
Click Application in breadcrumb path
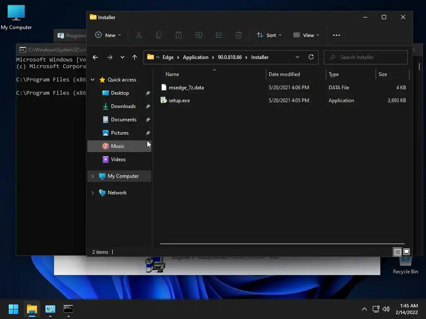196,57
